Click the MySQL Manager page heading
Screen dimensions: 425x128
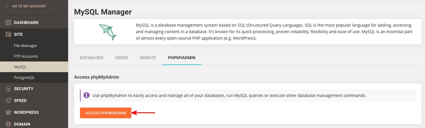coord(103,12)
